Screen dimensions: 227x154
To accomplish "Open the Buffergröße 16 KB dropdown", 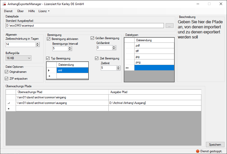I will [x=18, y=58].
